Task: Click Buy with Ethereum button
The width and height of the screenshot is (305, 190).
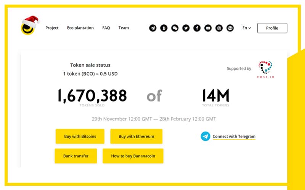Action: [136, 136]
